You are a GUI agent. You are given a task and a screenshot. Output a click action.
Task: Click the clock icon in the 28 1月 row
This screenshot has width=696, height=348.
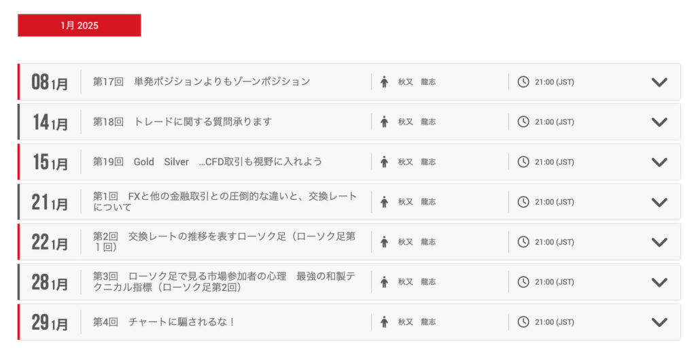click(x=523, y=282)
